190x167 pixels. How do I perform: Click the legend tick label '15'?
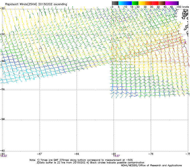tap(132, 7)
